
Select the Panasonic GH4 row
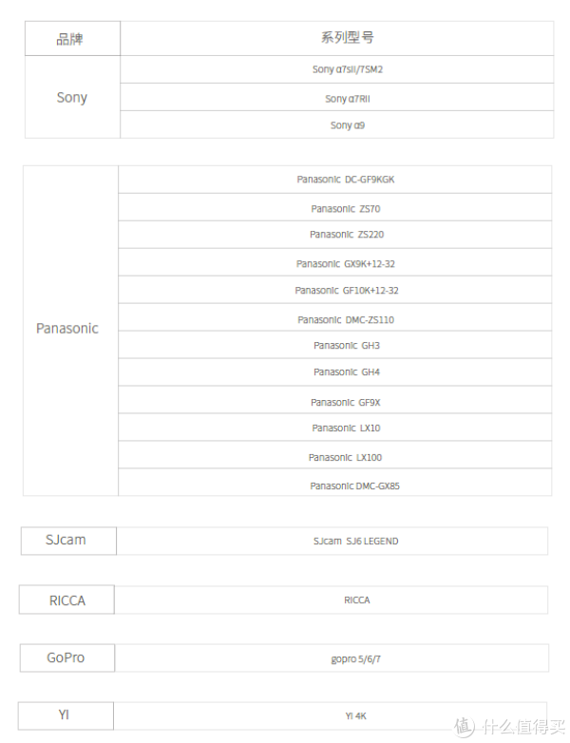335,371
